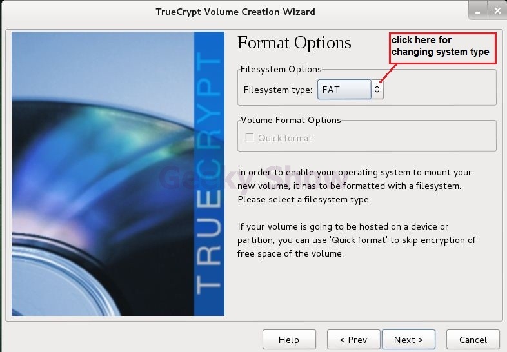The height and width of the screenshot is (352, 507).
Task: Select the FAT filesystem type field
Action: [x=344, y=89]
